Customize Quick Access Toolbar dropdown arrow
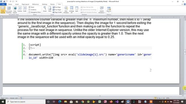Screen dimensions: 186x104 tap(17, 1)
